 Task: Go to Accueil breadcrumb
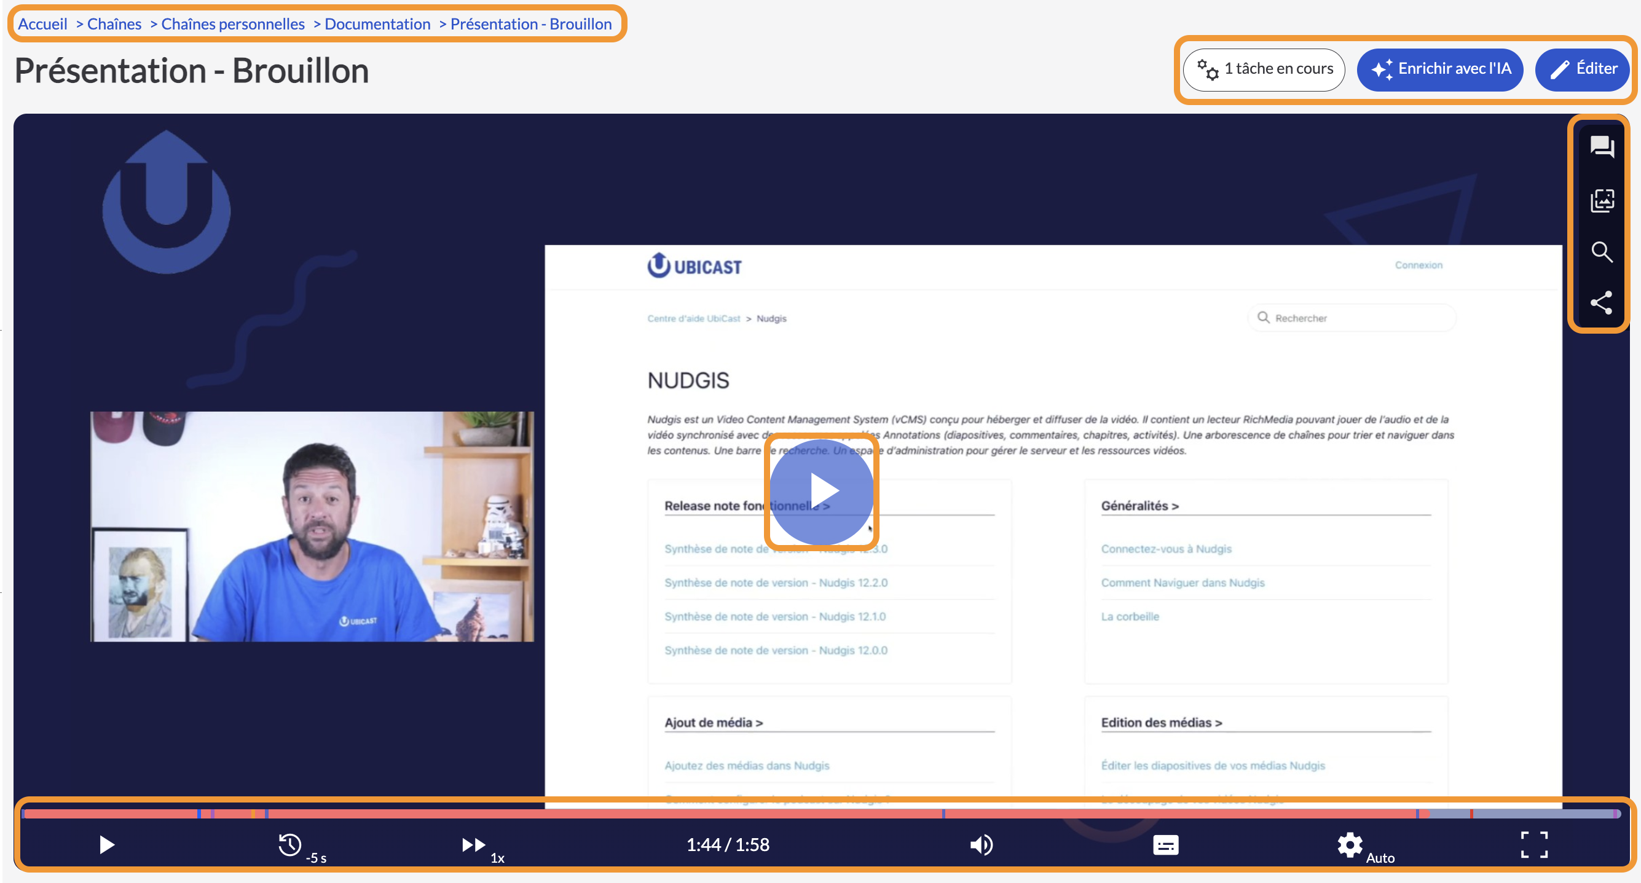coord(42,24)
